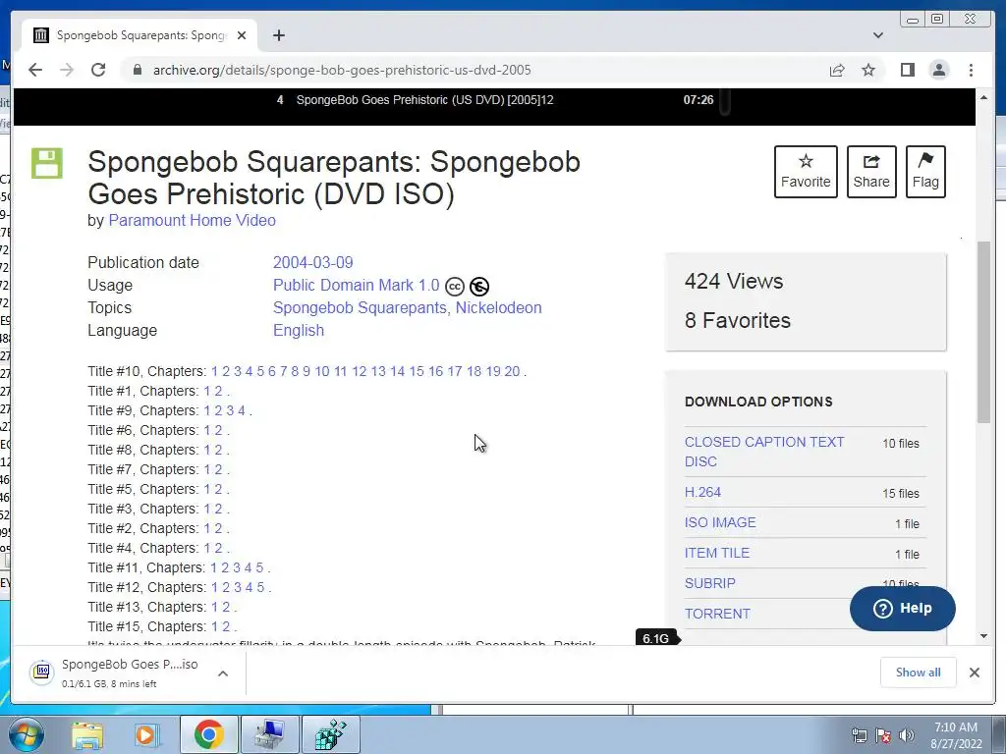The width and height of the screenshot is (1006, 754).
Task: Reload the archive.org page
Action: (x=98, y=70)
